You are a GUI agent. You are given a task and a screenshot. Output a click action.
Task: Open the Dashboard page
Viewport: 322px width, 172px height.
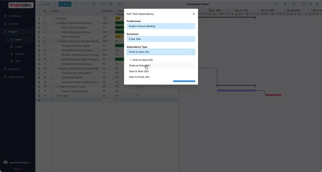point(15,16)
